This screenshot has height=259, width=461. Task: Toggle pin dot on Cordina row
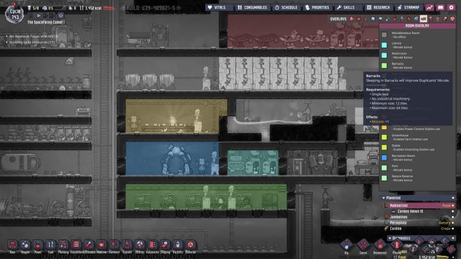pos(453,229)
